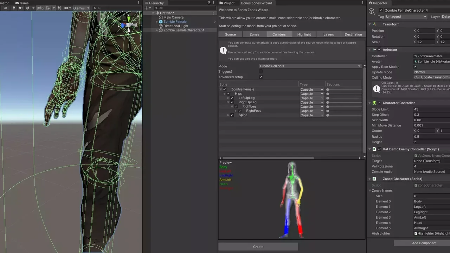Select Zombie FemaleCharacter 4 in Hierarchy
This screenshot has height=253, width=450.
point(184,30)
